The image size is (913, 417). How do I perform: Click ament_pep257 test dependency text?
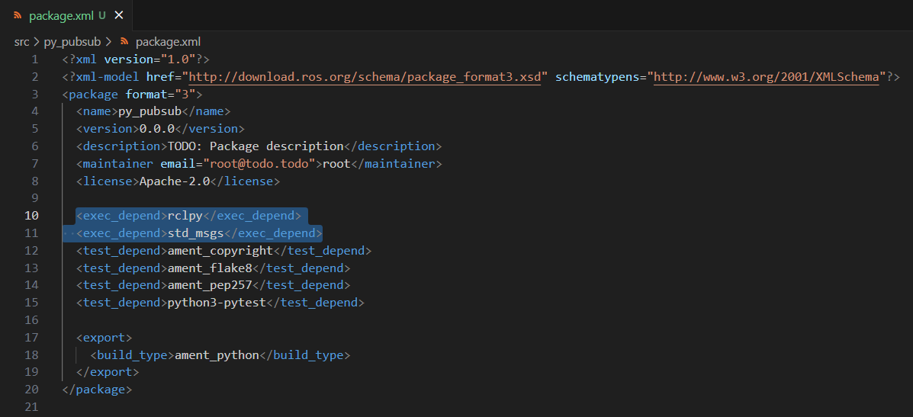(x=210, y=285)
